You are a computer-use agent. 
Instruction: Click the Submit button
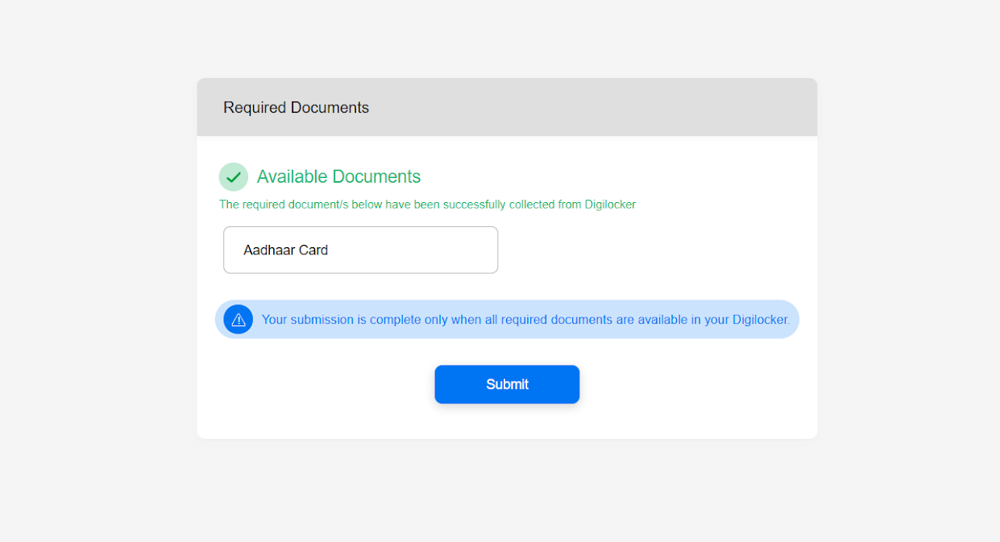507,384
